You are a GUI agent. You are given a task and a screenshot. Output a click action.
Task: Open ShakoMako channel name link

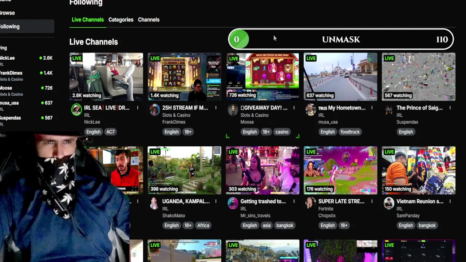point(174,215)
